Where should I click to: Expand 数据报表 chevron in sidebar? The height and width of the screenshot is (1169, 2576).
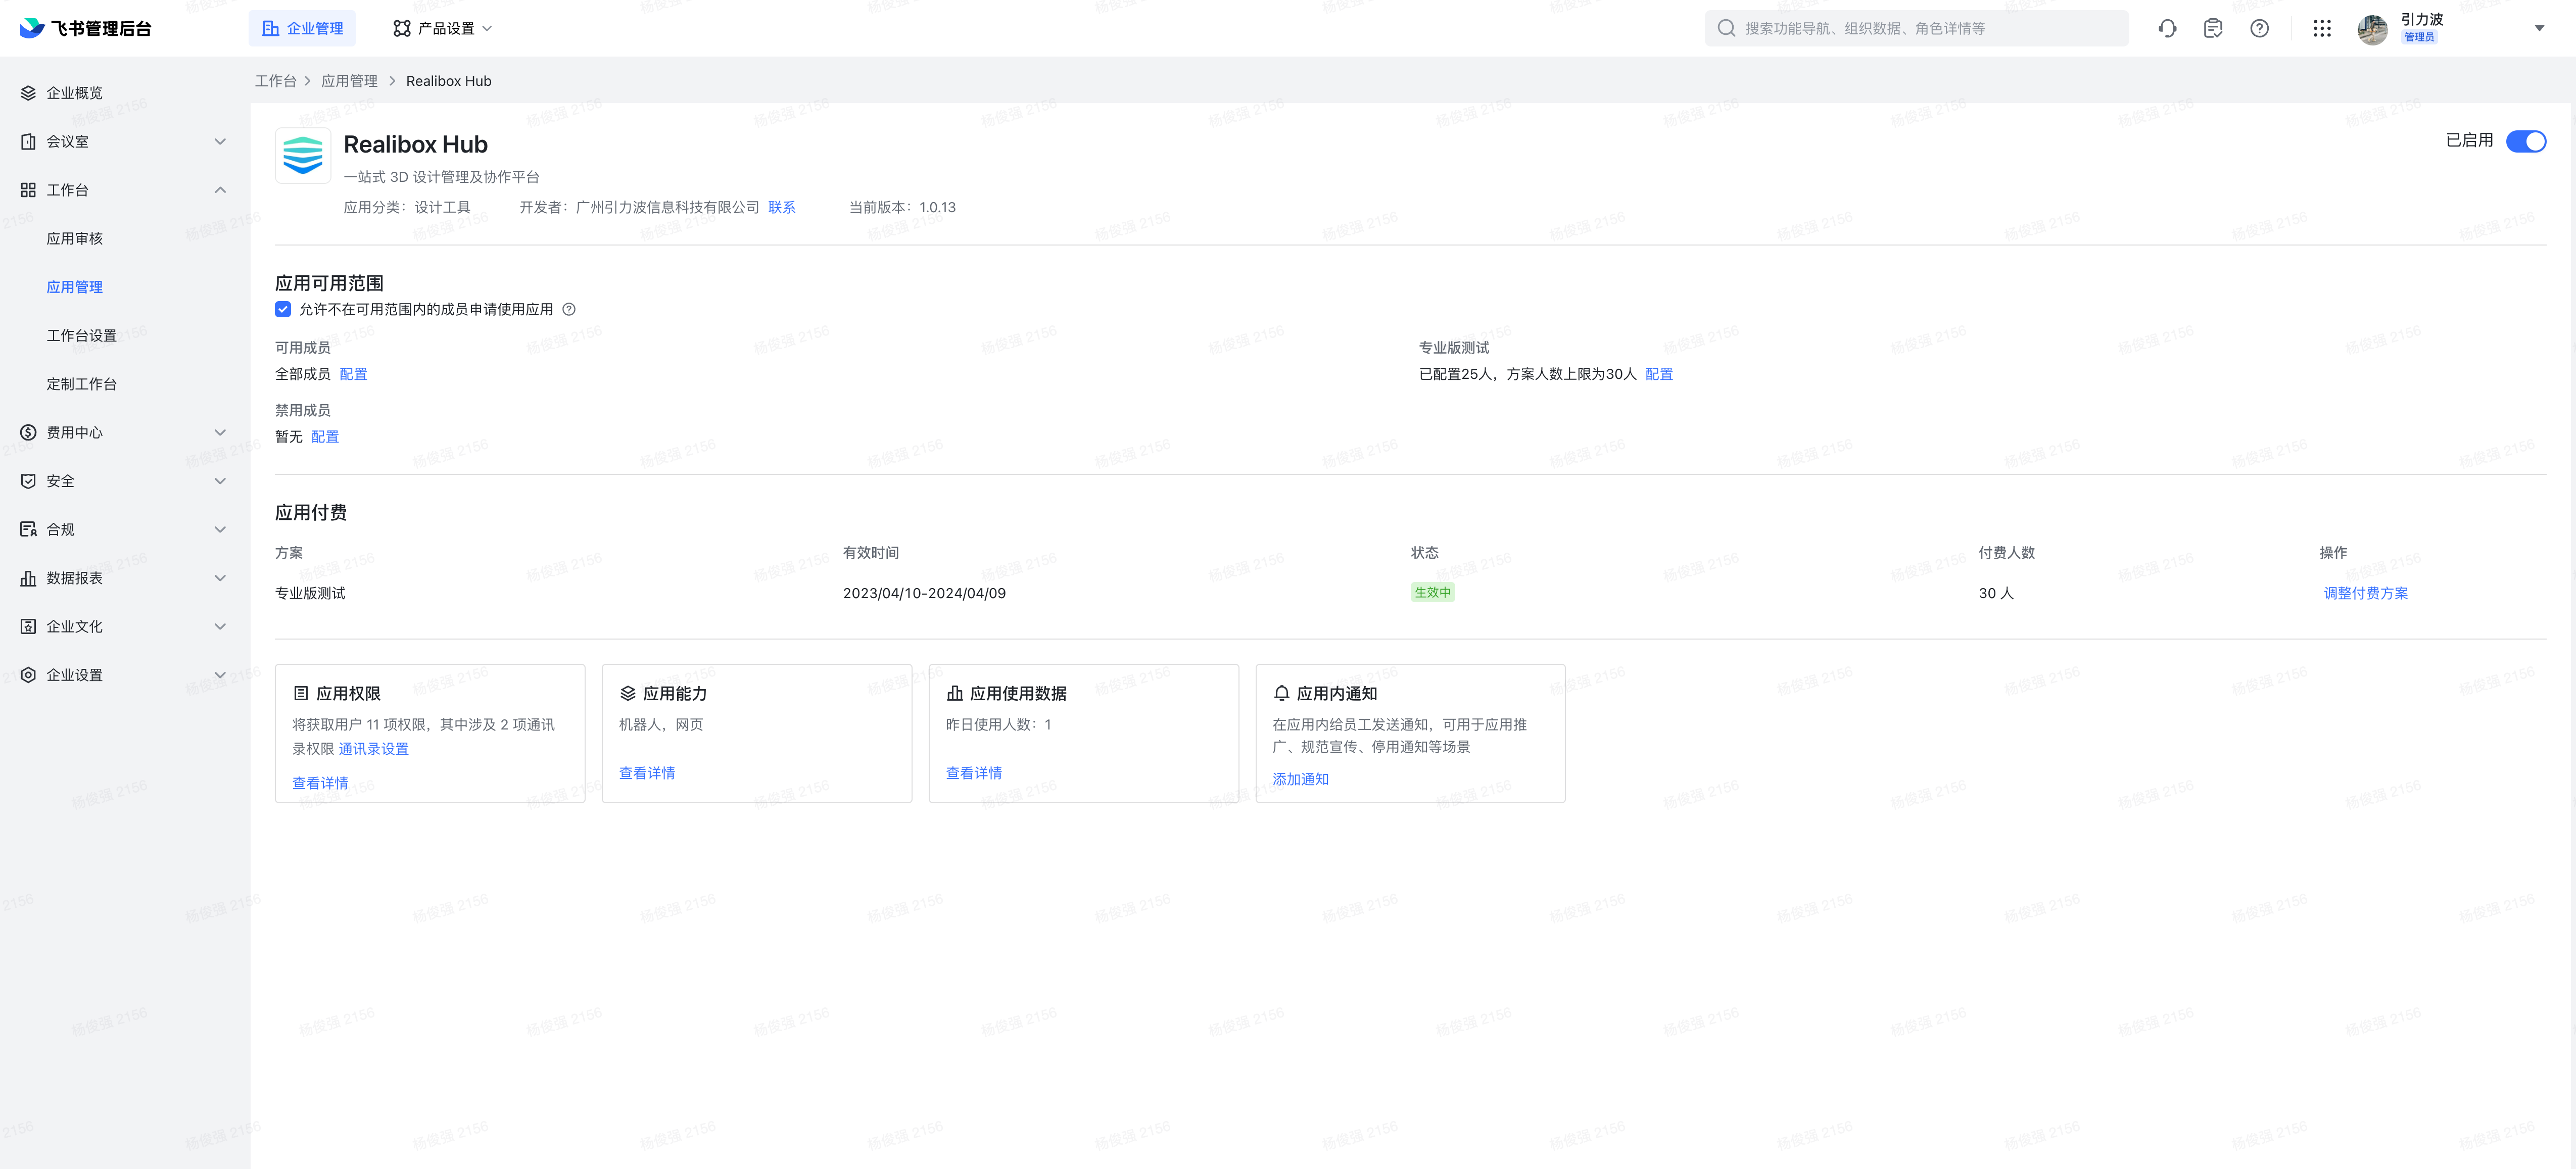coord(220,578)
